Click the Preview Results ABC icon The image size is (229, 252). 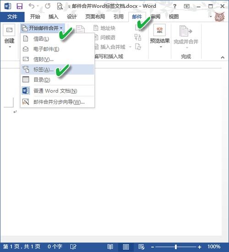click(159, 30)
